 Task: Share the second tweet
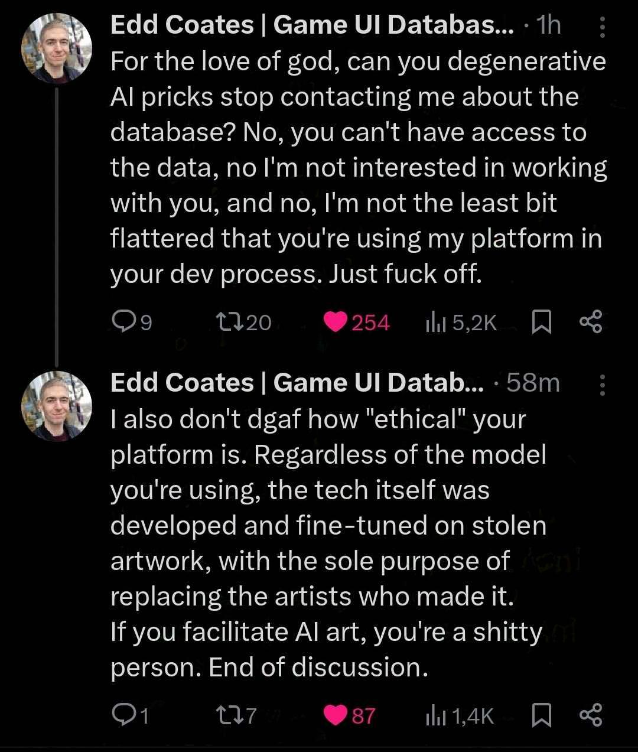[x=591, y=715]
